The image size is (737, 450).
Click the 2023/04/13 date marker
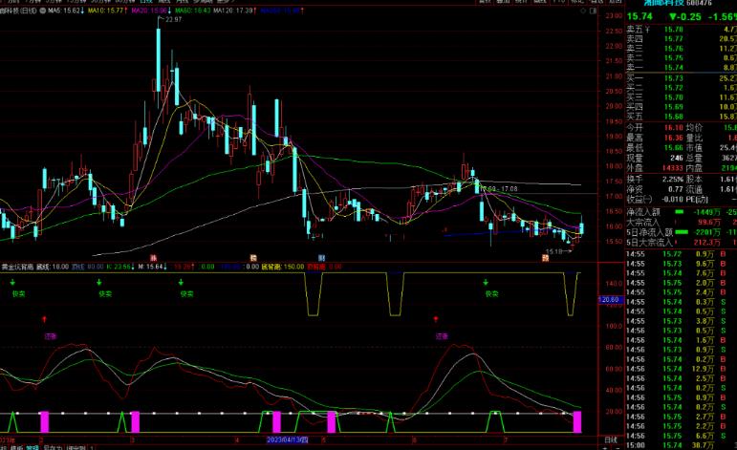(287, 439)
